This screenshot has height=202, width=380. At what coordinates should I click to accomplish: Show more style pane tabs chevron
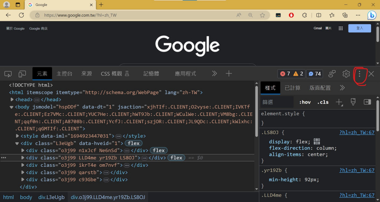click(342, 88)
